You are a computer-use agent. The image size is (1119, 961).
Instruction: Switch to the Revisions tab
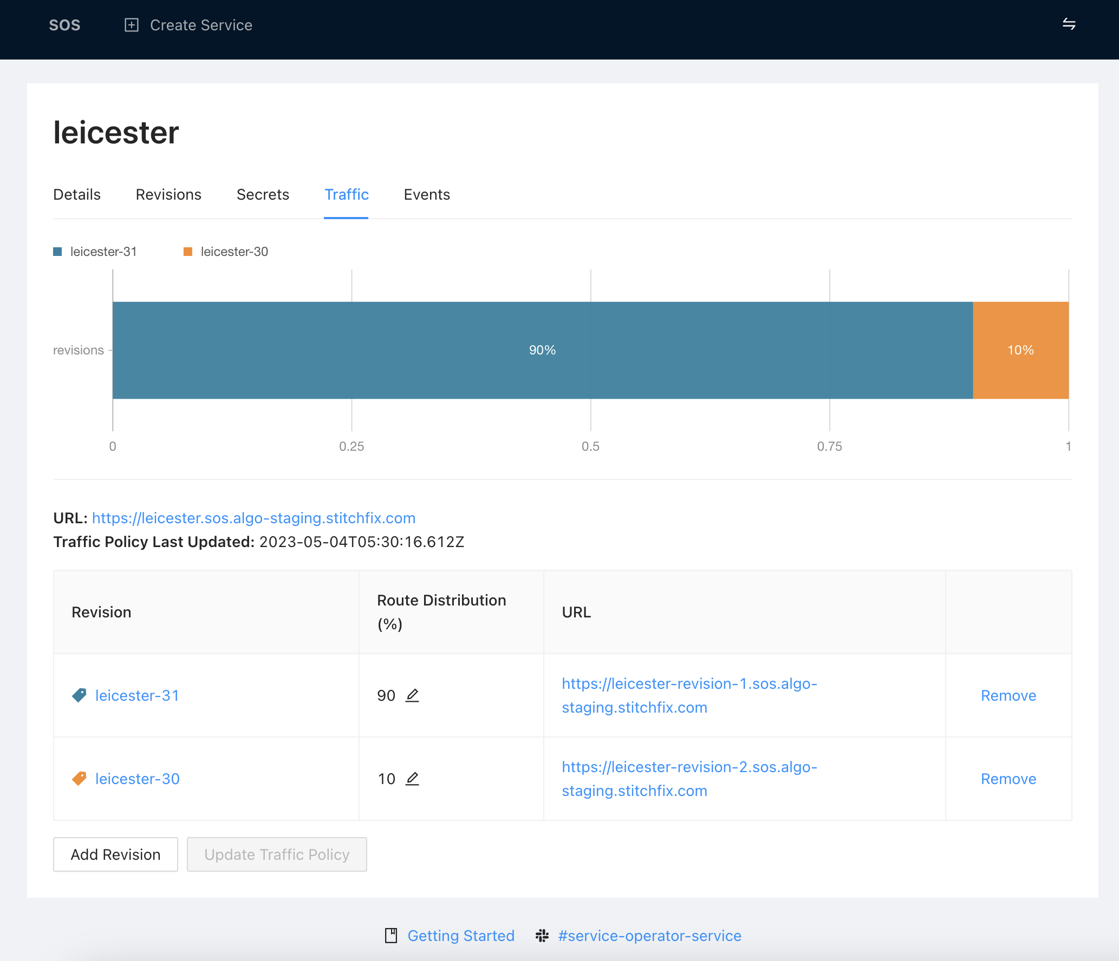coord(168,195)
